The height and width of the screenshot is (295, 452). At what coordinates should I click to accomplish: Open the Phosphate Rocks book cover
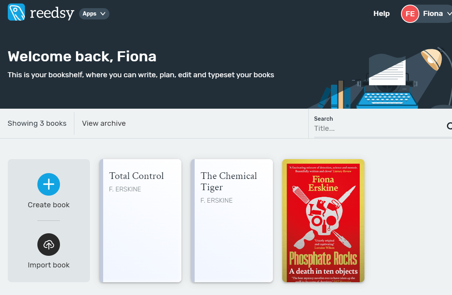pos(323,220)
